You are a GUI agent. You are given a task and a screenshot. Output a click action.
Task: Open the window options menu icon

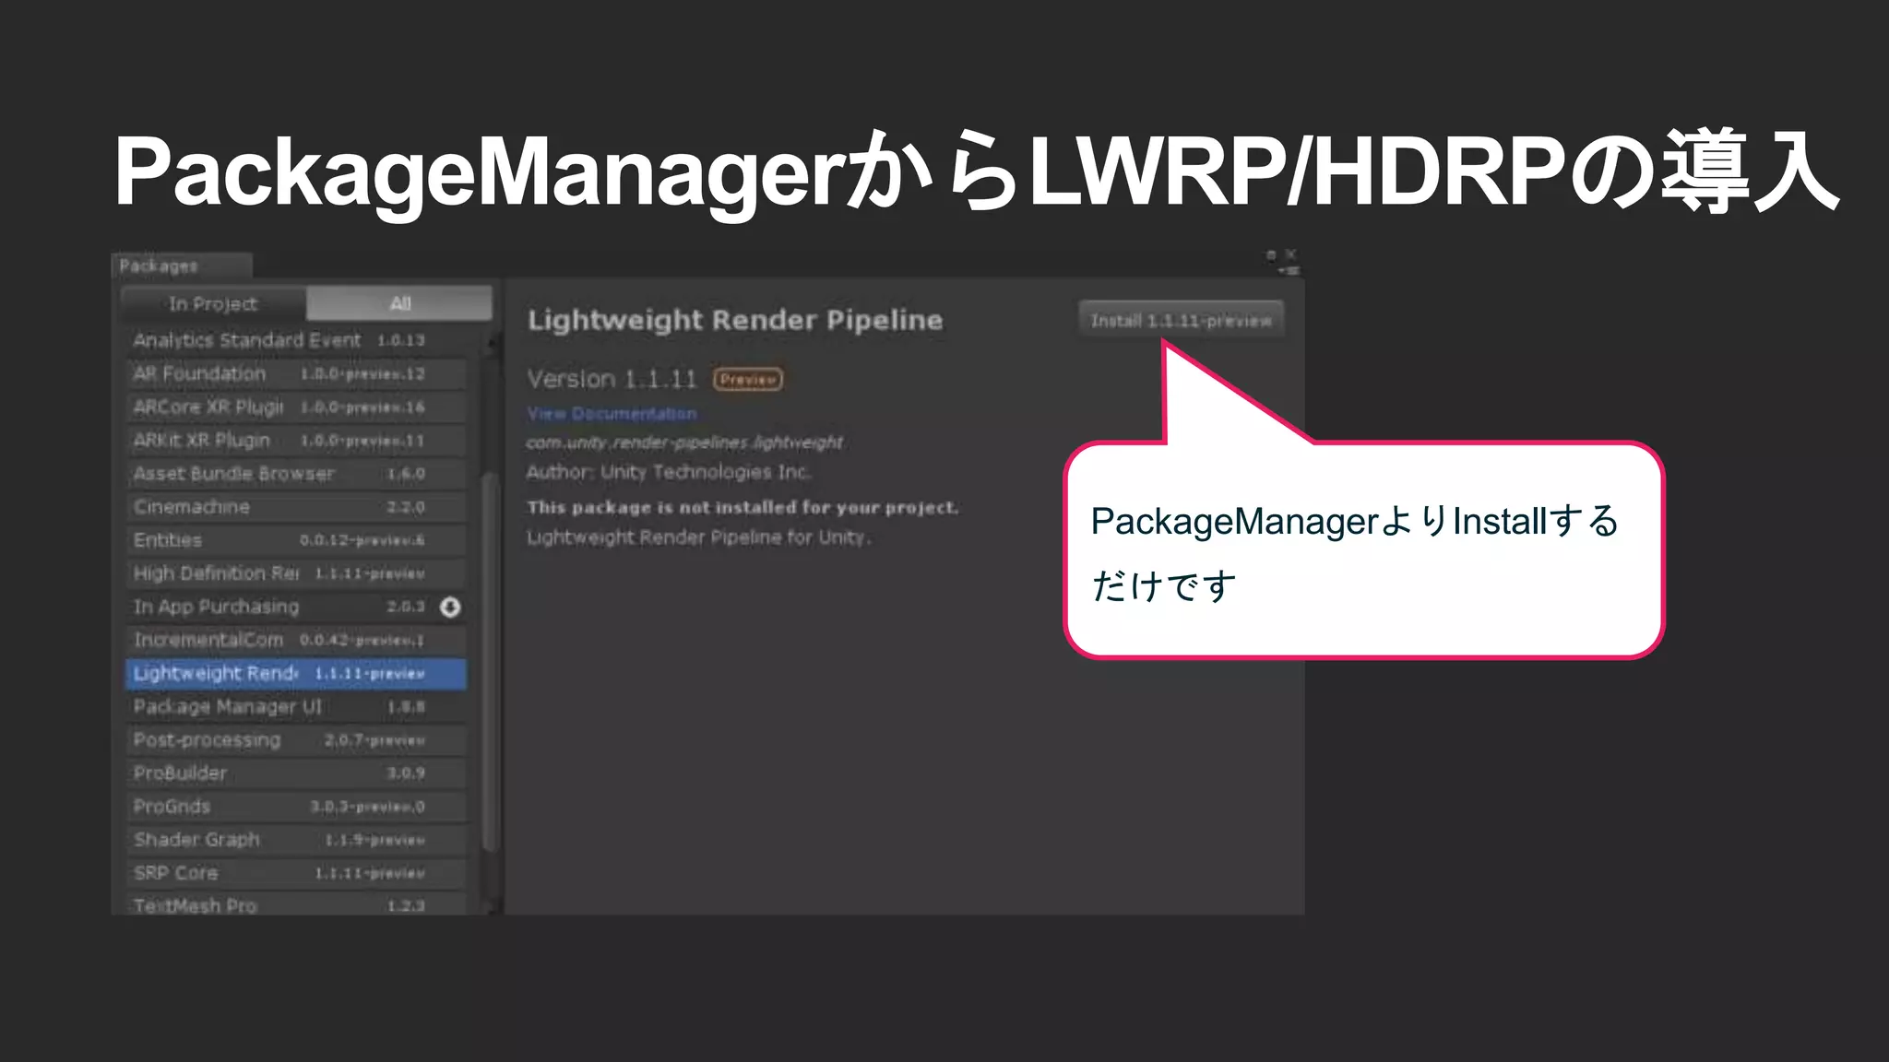tap(1289, 270)
